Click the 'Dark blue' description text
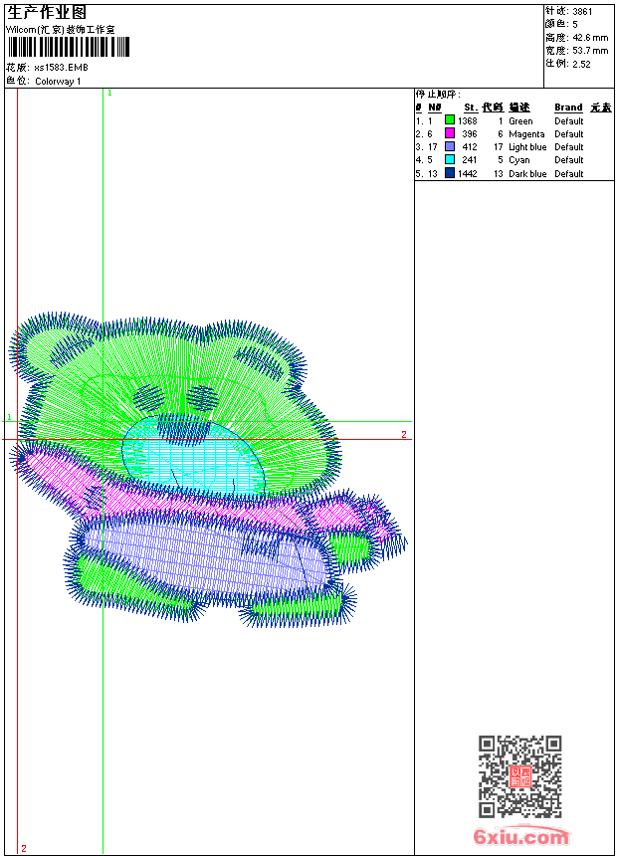This screenshot has width=617, height=856. (x=527, y=173)
